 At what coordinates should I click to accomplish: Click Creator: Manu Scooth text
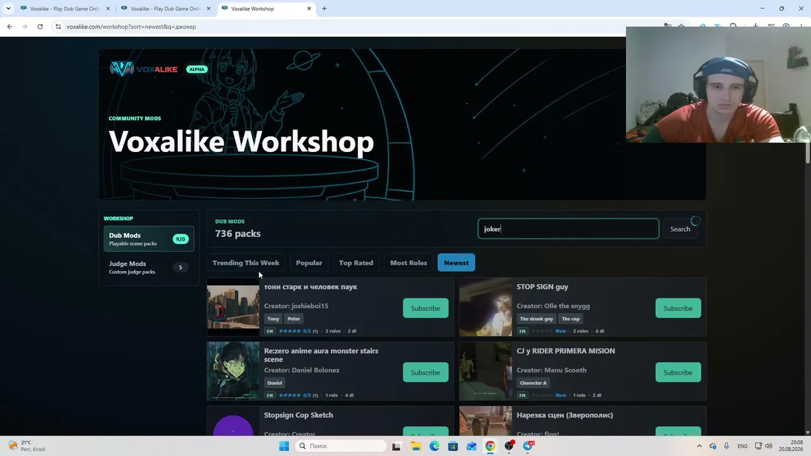click(551, 370)
